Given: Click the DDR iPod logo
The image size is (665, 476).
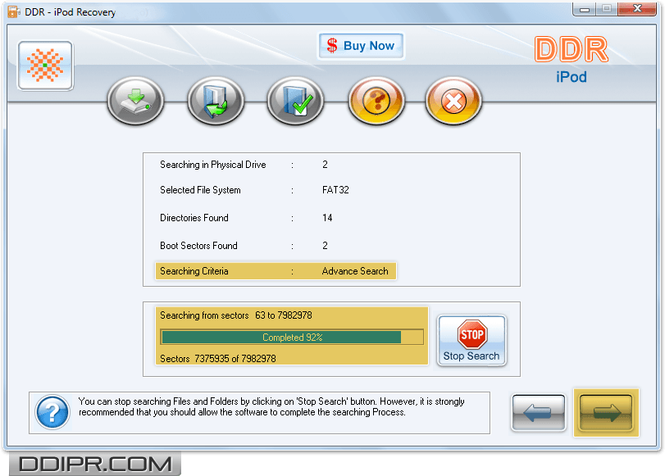Looking at the screenshot, I should [x=572, y=60].
